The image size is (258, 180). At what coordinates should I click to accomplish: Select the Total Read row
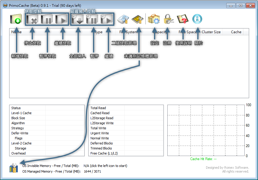[126, 108]
